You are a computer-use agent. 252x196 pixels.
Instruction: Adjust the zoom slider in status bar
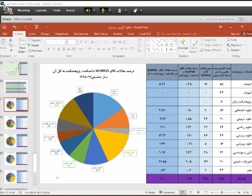click(222, 192)
